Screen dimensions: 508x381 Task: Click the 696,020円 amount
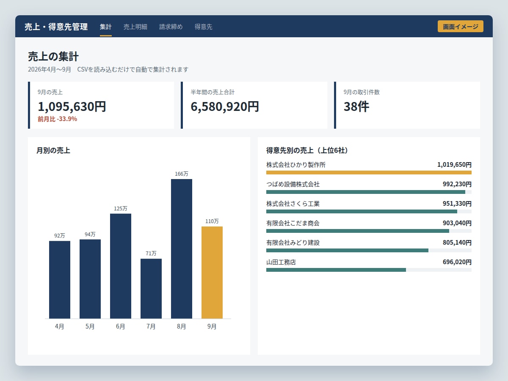pyautogui.click(x=457, y=262)
